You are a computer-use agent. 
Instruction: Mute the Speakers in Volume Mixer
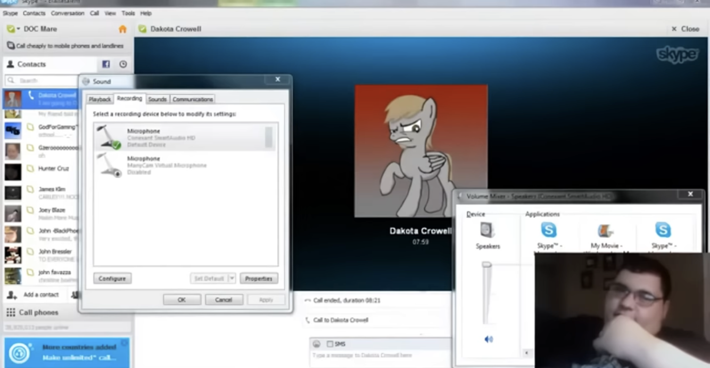489,339
